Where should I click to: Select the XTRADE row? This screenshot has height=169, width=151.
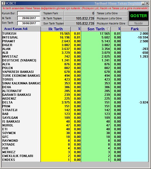click(x=75, y=145)
